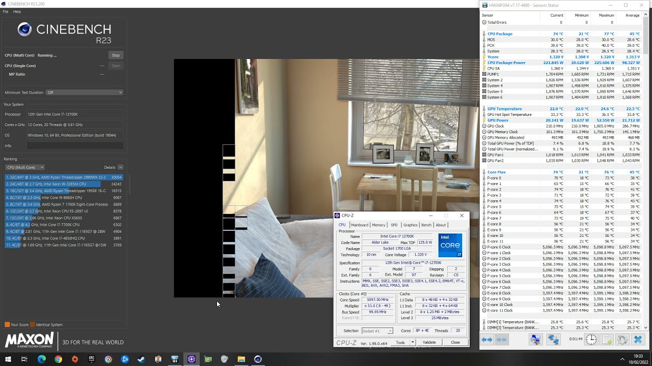The width and height of the screenshot is (652, 366).
Task: Open CPU (Multi Core) ranking dropdown
Action: click(24, 167)
